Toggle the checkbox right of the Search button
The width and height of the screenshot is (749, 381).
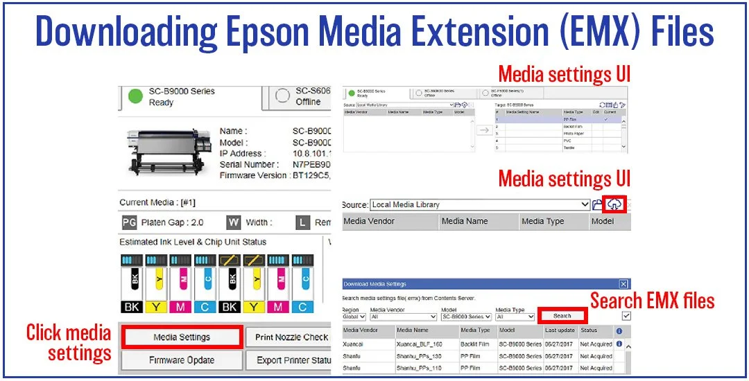pos(626,316)
